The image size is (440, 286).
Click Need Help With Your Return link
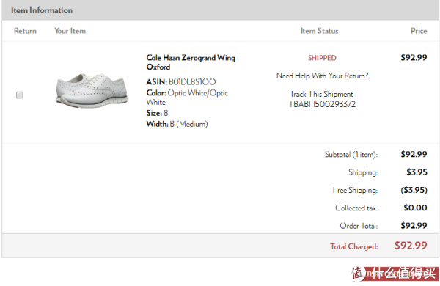click(322, 76)
